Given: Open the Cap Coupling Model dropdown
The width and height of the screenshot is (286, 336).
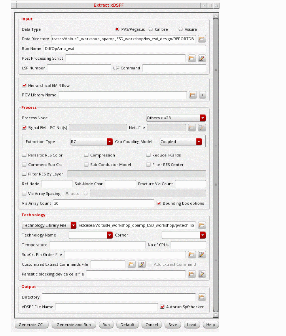Looking at the screenshot, I should tap(181, 142).
